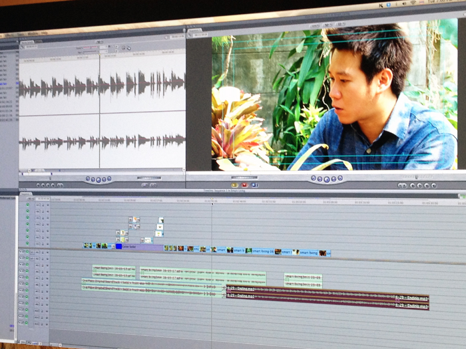Click the timecode duration field in Canvas top-left

pos(200,35)
